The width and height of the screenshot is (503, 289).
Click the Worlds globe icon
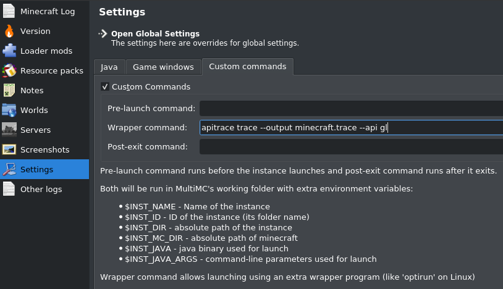click(x=9, y=110)
